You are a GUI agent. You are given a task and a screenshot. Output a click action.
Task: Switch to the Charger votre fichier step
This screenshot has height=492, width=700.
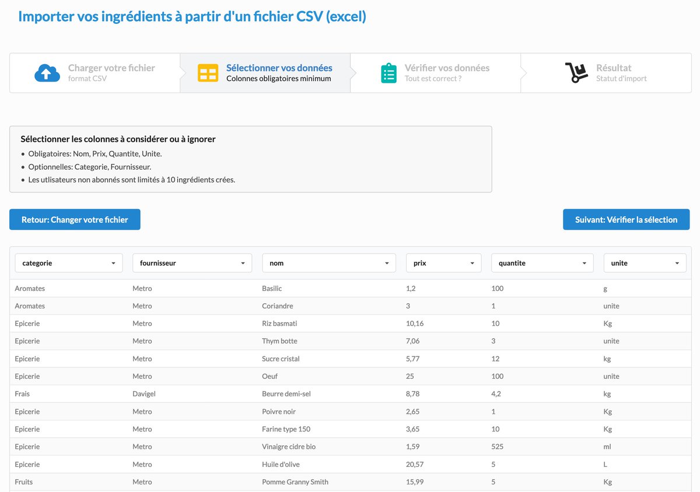click(111, 68)
